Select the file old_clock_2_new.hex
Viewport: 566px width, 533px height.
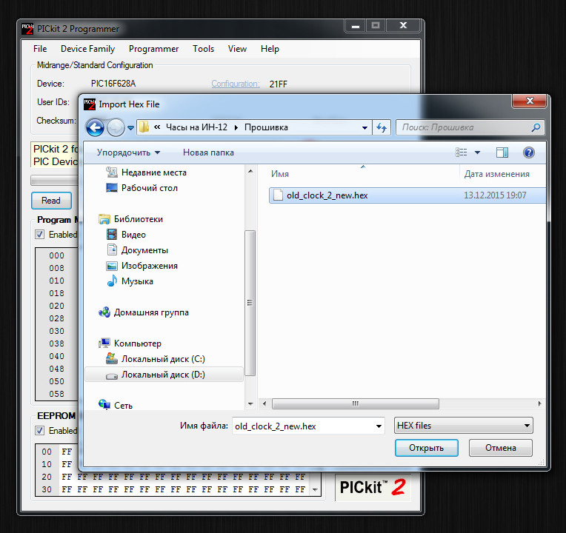point(407,195)
